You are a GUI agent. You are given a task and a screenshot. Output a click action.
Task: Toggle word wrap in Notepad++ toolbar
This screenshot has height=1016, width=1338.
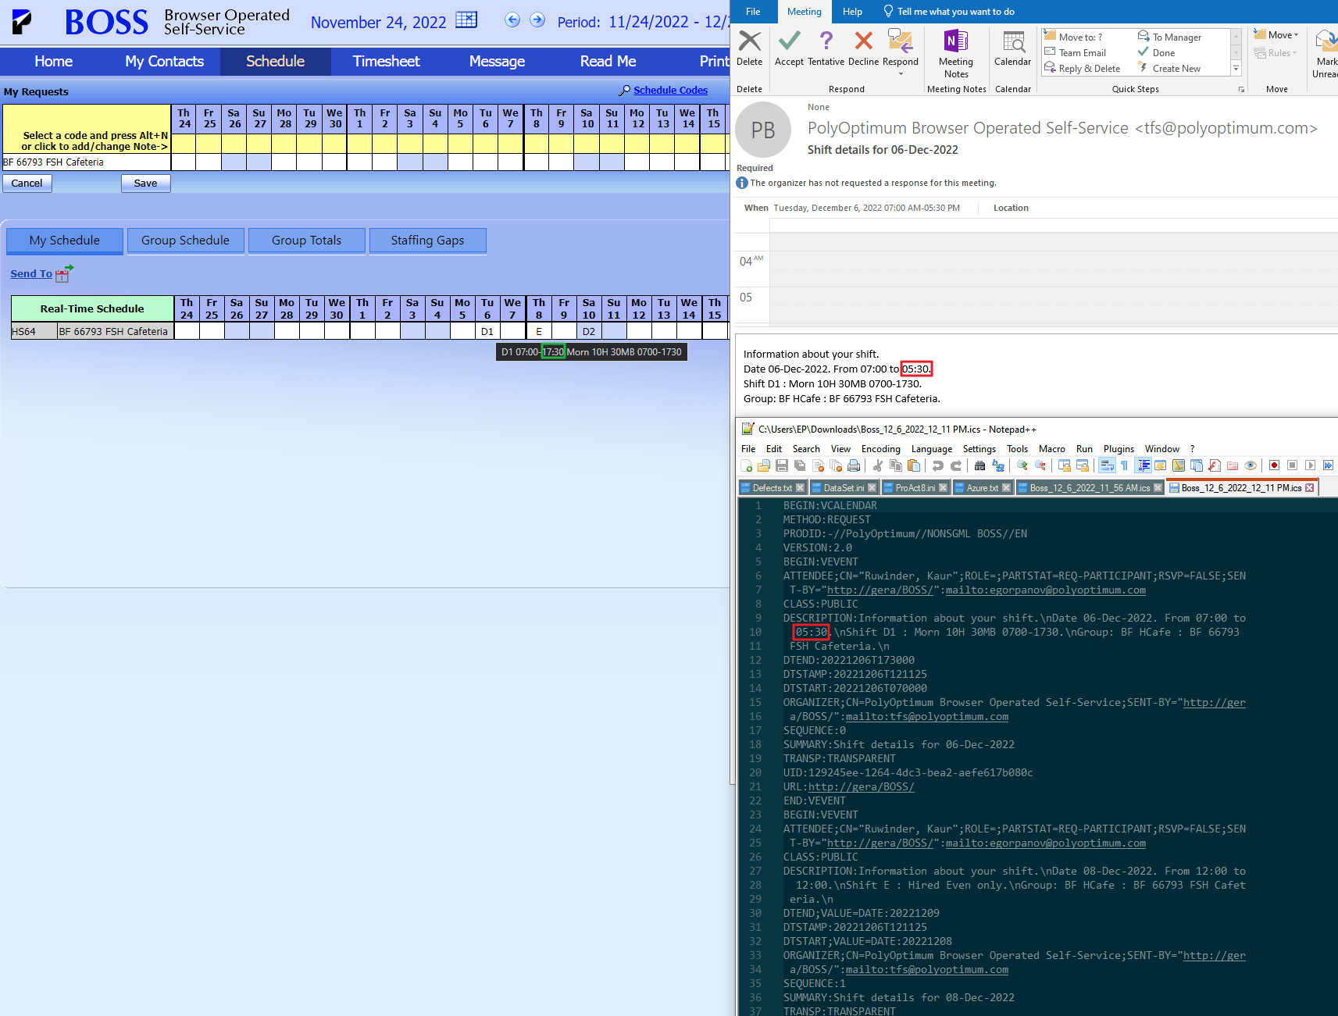tap(1107, 465)
